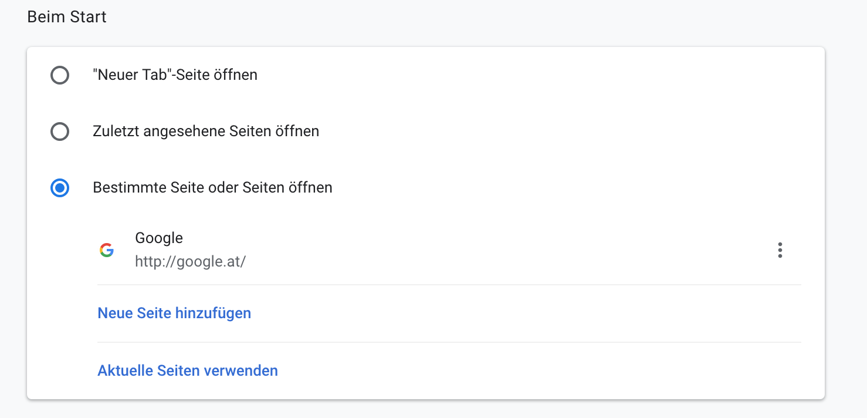Click the 'Zuletzt angesehene Seiten öffnen' label
Screen dimensions: 867x418
click(x=205, y=132)
